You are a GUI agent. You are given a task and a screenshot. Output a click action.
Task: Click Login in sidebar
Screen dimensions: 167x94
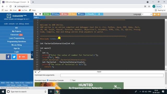click(x=16, y=52)
